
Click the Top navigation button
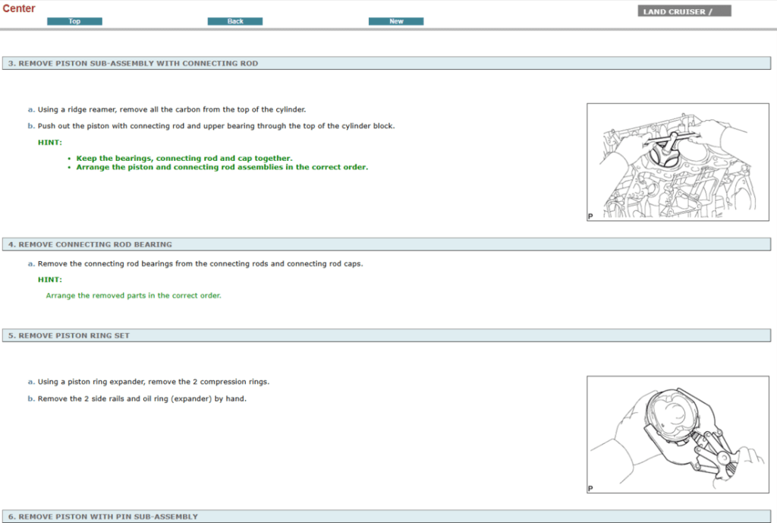click(x=74, y=21)
